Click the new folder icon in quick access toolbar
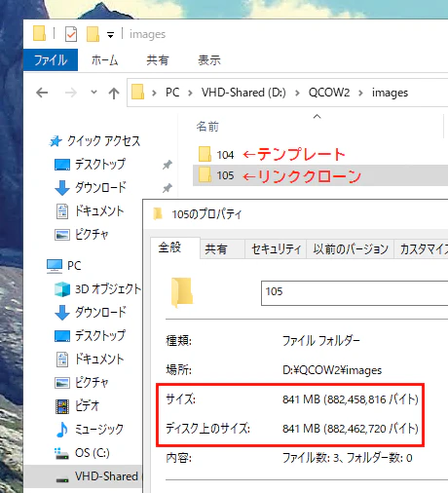Viewport: 448px width, 493px height. 93,34
